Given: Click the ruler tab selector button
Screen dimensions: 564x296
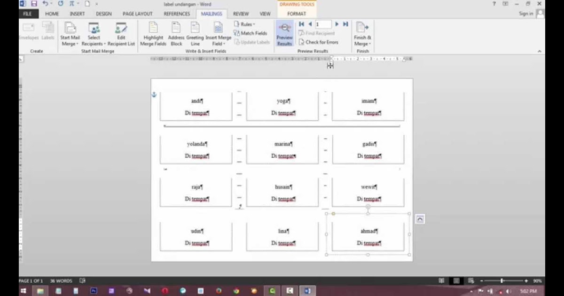Looking at the screenshot, I should point(21,59).
